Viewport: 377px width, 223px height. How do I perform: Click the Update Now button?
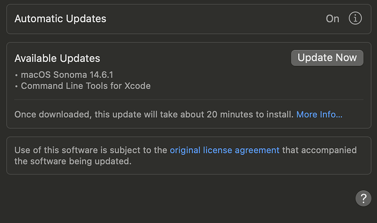point(327,58)
